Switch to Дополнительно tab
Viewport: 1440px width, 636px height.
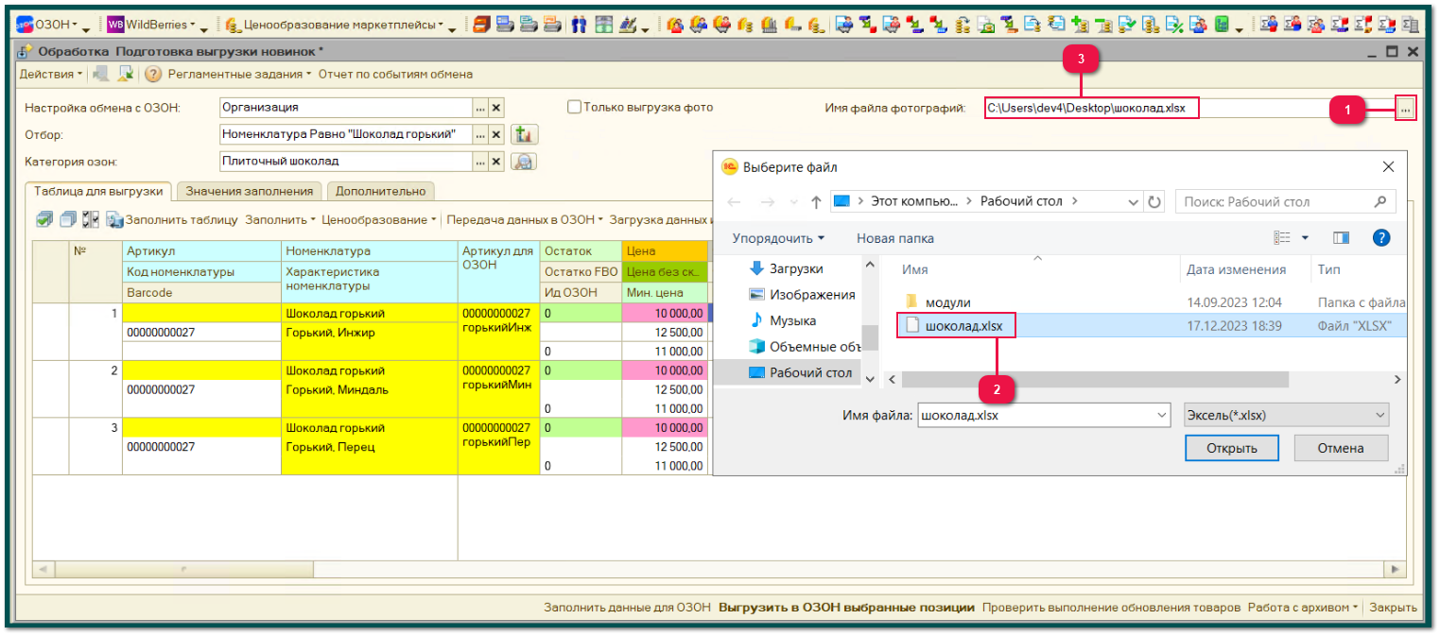pos(380,191)
